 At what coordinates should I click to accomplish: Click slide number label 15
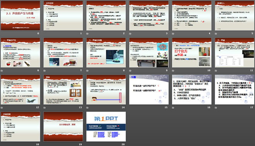pos(166,107)
